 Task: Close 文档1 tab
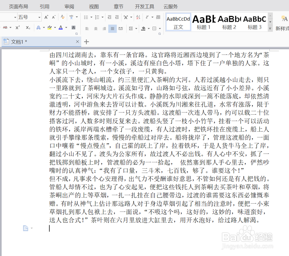(x=77, y=42)
